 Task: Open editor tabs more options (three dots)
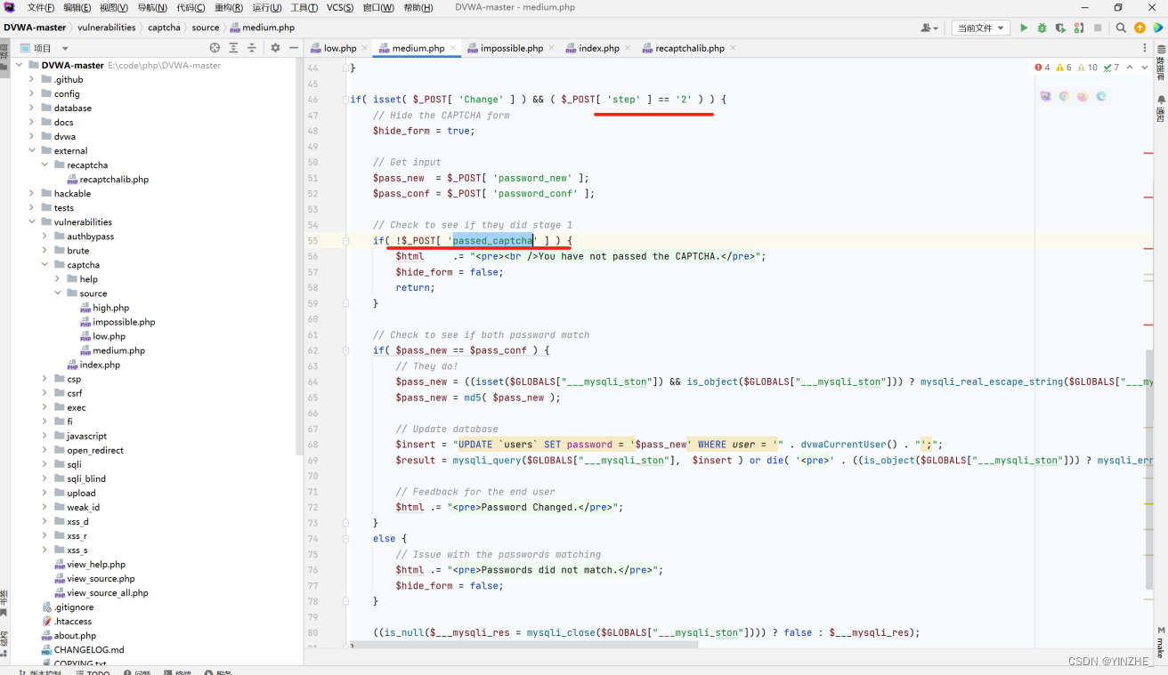(x=1146, y=48)
